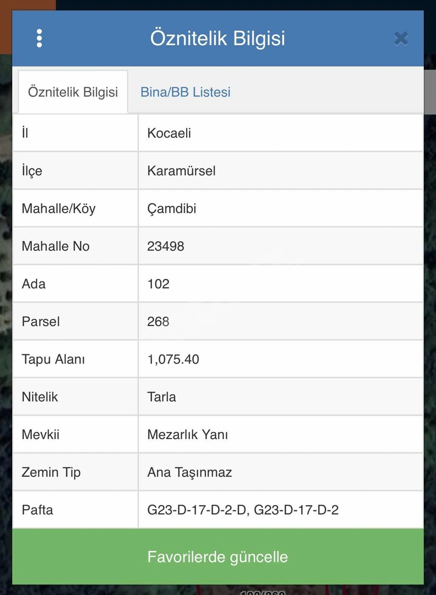The image size is (436, 595).
Task: Click the Parsel value 268
Action: (x=158, y=321)
